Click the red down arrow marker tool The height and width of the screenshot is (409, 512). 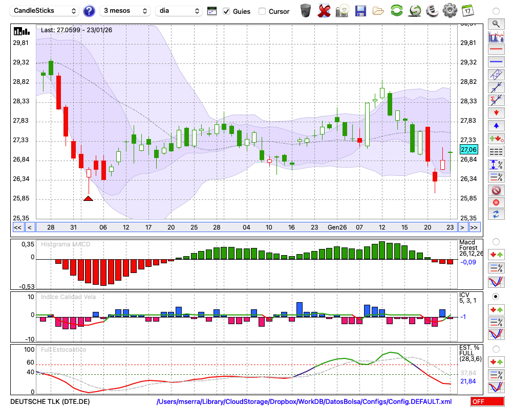[496, 113]
